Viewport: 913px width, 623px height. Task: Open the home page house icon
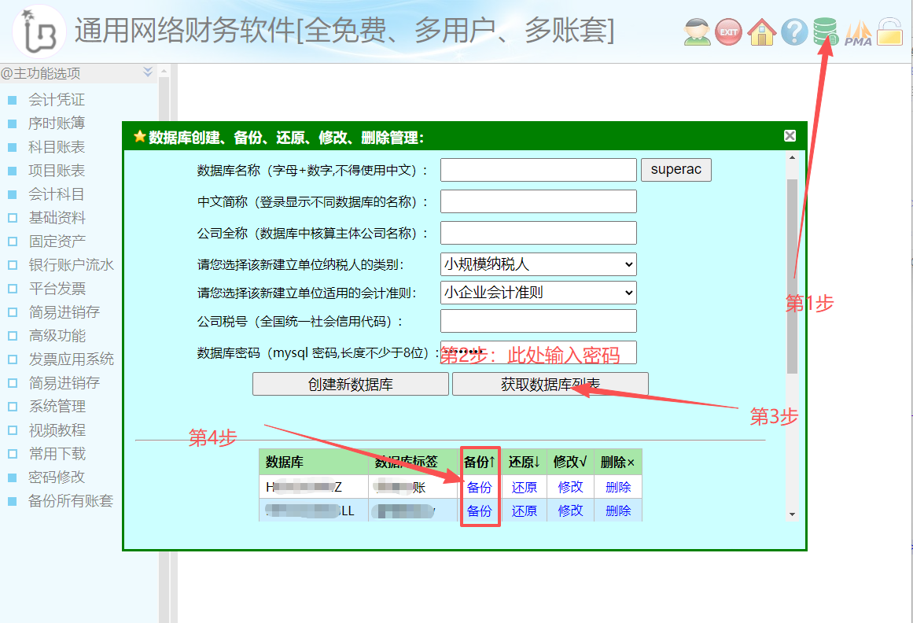click(761, 32)
